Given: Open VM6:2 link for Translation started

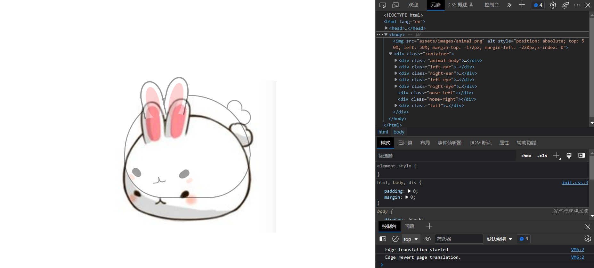Looking at the screenshot, I should [577, 249].
